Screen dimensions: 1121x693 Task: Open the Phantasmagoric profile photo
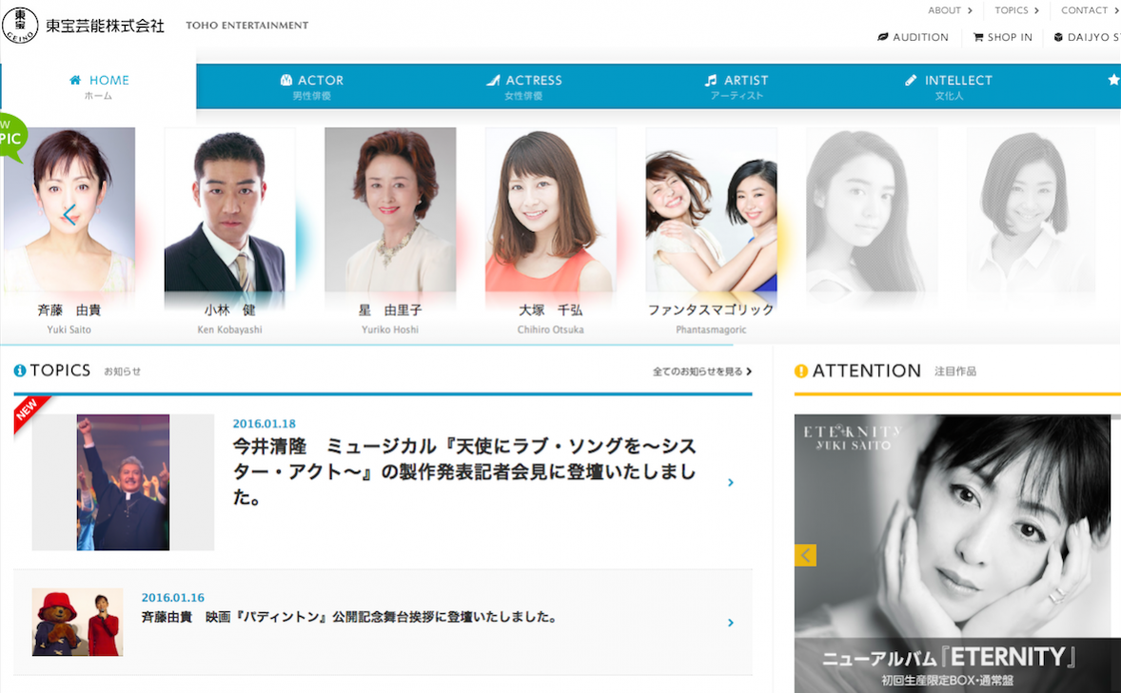click(x=711, y=210)
